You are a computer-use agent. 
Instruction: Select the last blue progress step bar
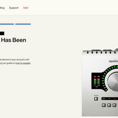point(23,24)
